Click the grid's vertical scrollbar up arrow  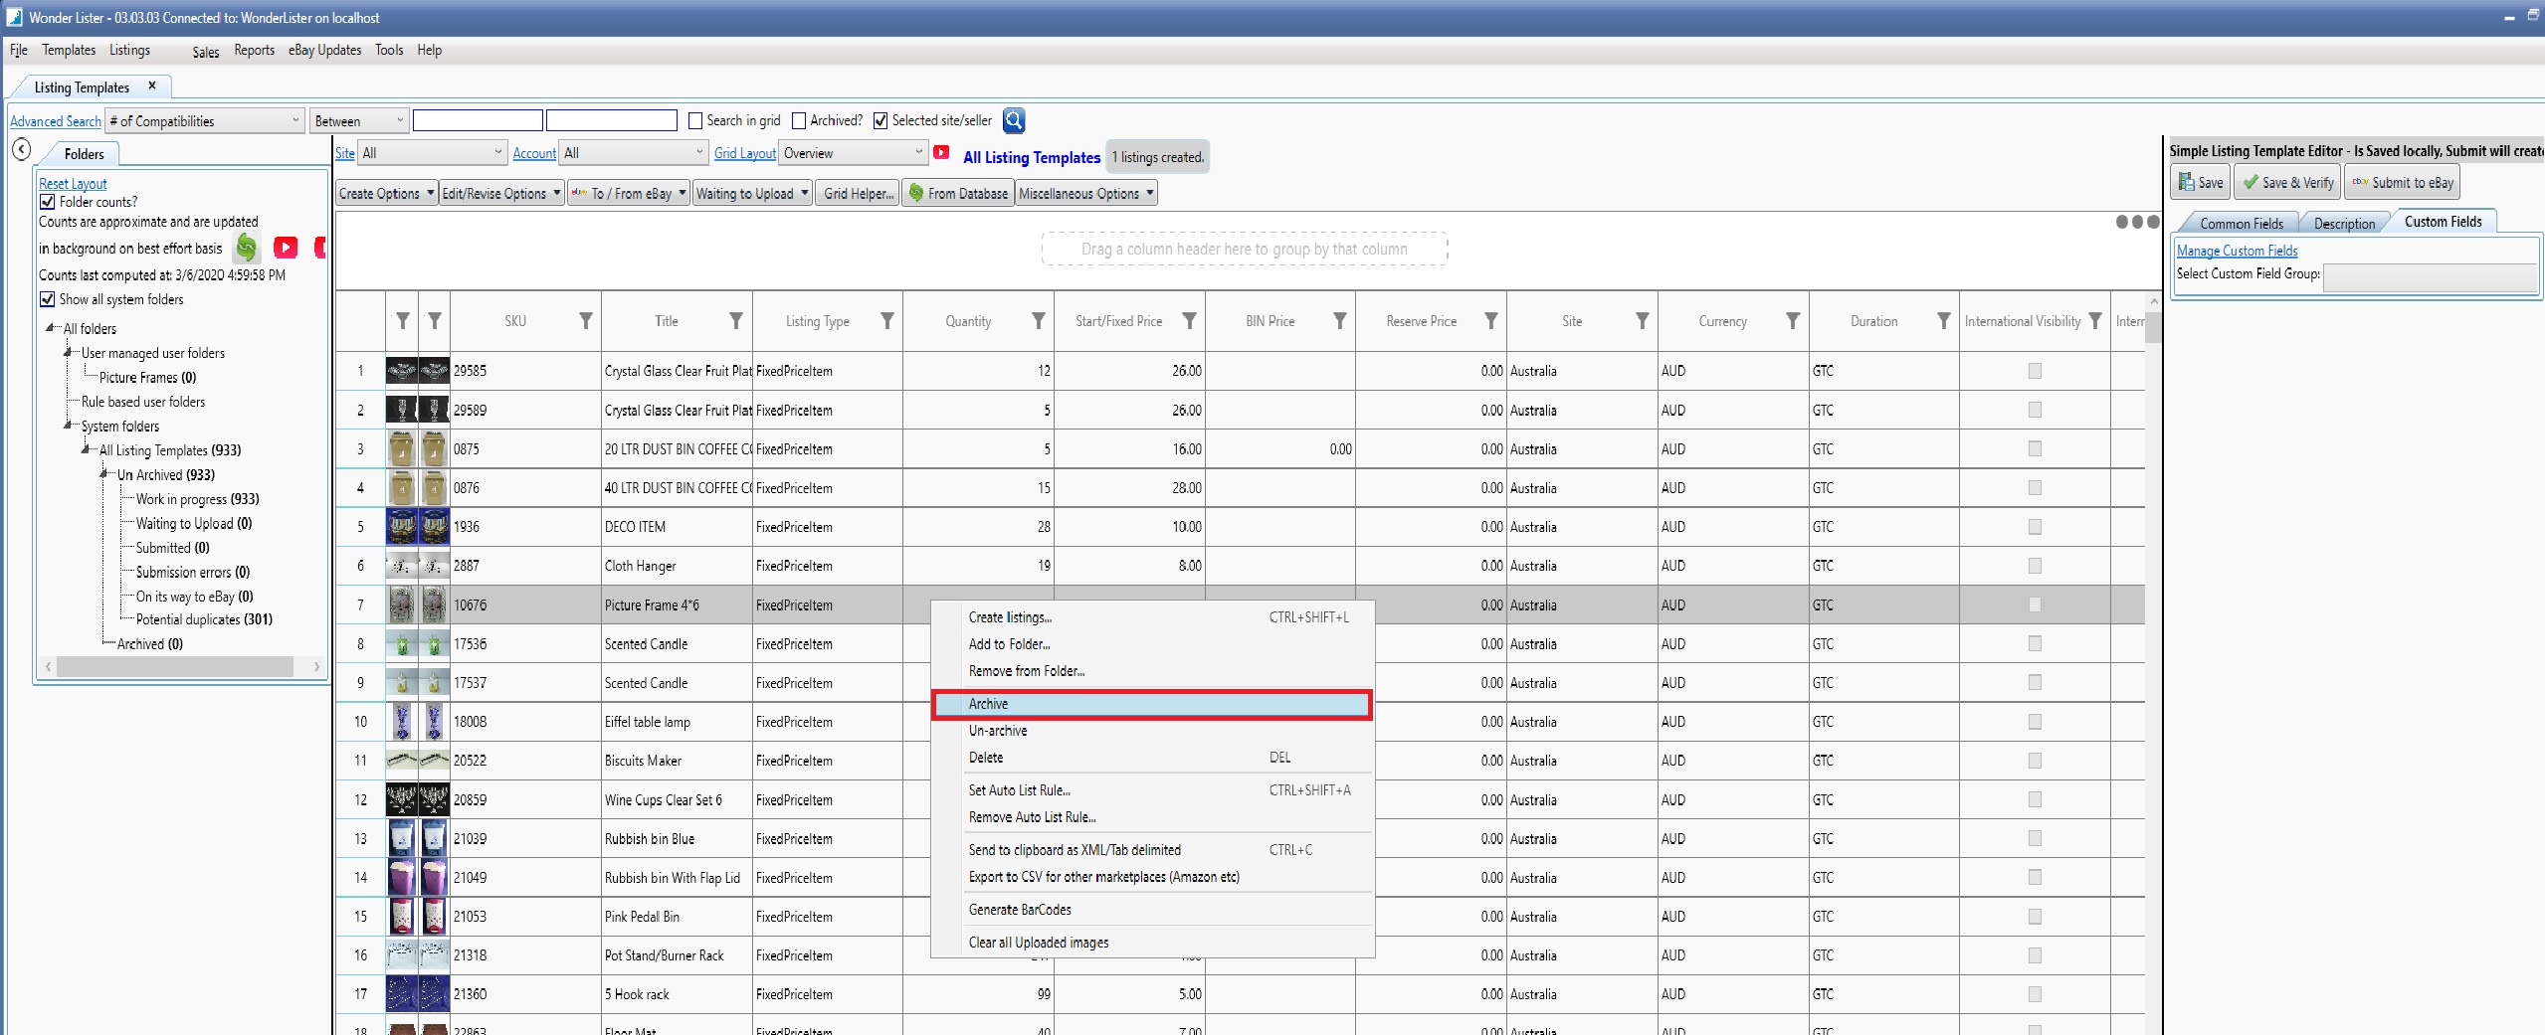(x=2154, y=300)
